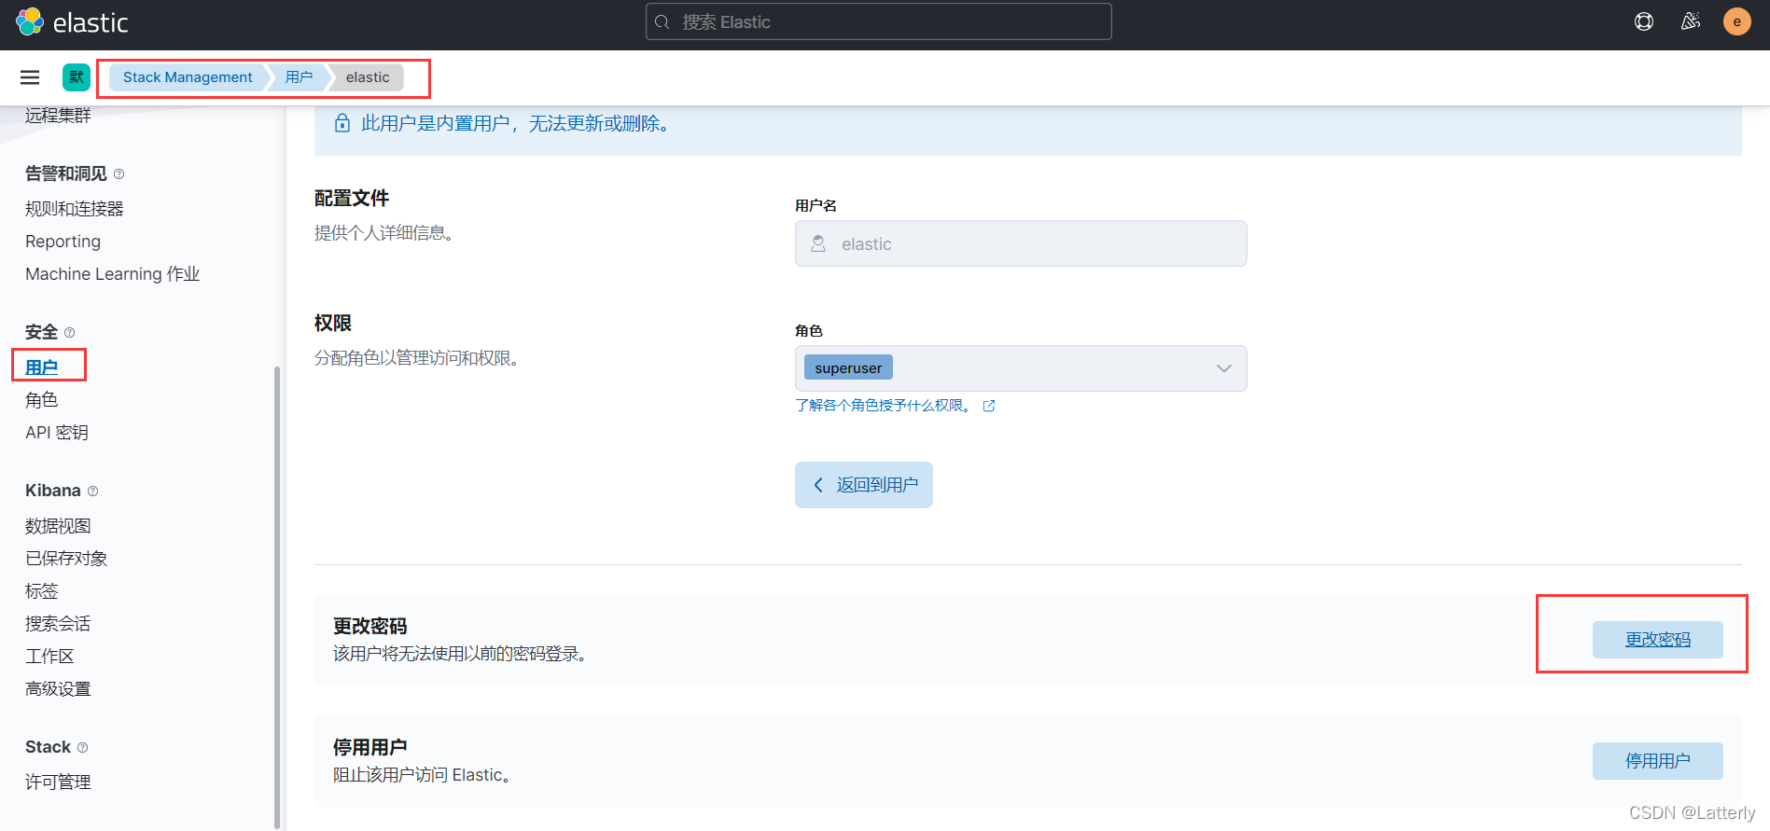Viewport: 1770px width, 831px height.
Task: Open 角色 in sidebar
Action: 42,400
